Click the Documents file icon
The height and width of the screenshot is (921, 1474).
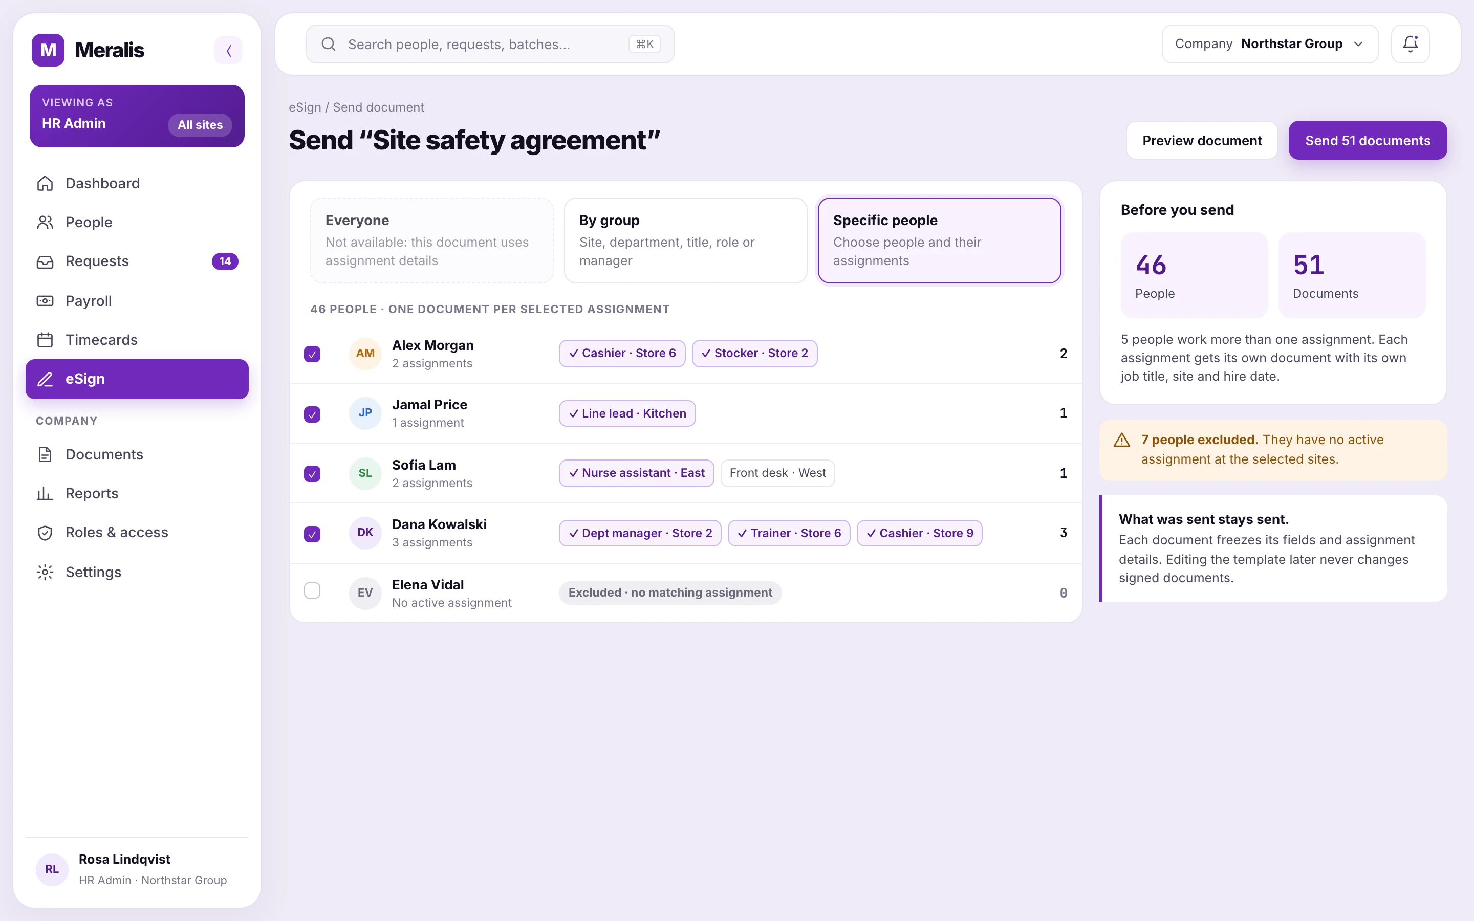click(45, 454)
